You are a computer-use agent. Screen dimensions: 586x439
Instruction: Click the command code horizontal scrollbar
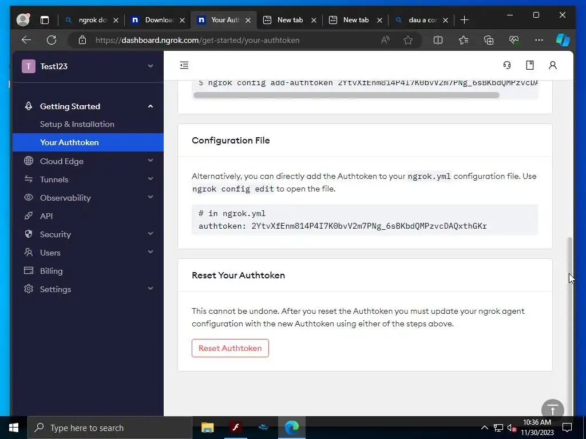(346, 95)
